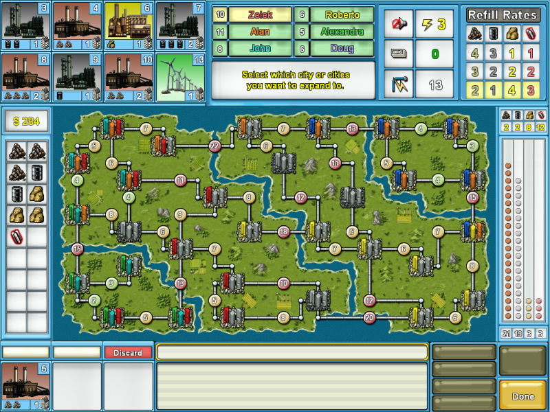The width and height of the screenshot is (550, 412).
Task: Click Alexandra's city count 5
Action: 302,32
